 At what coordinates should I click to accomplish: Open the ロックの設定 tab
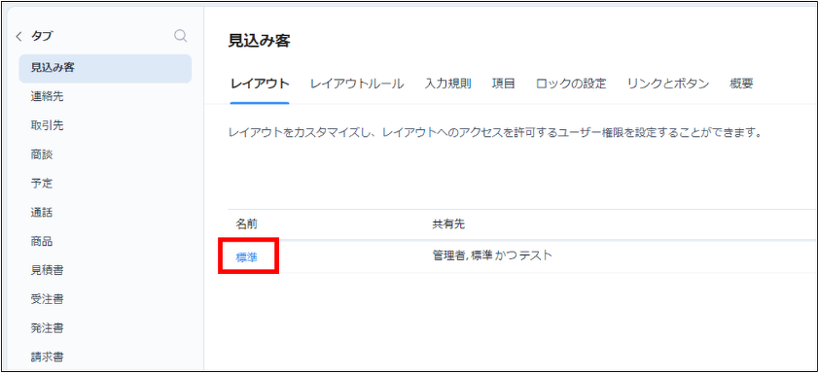(571, 84)
